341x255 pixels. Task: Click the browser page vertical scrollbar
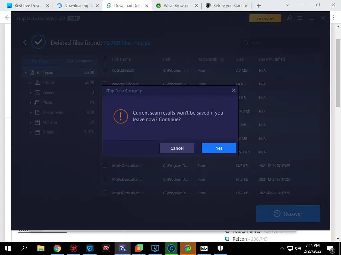point(338,73)
